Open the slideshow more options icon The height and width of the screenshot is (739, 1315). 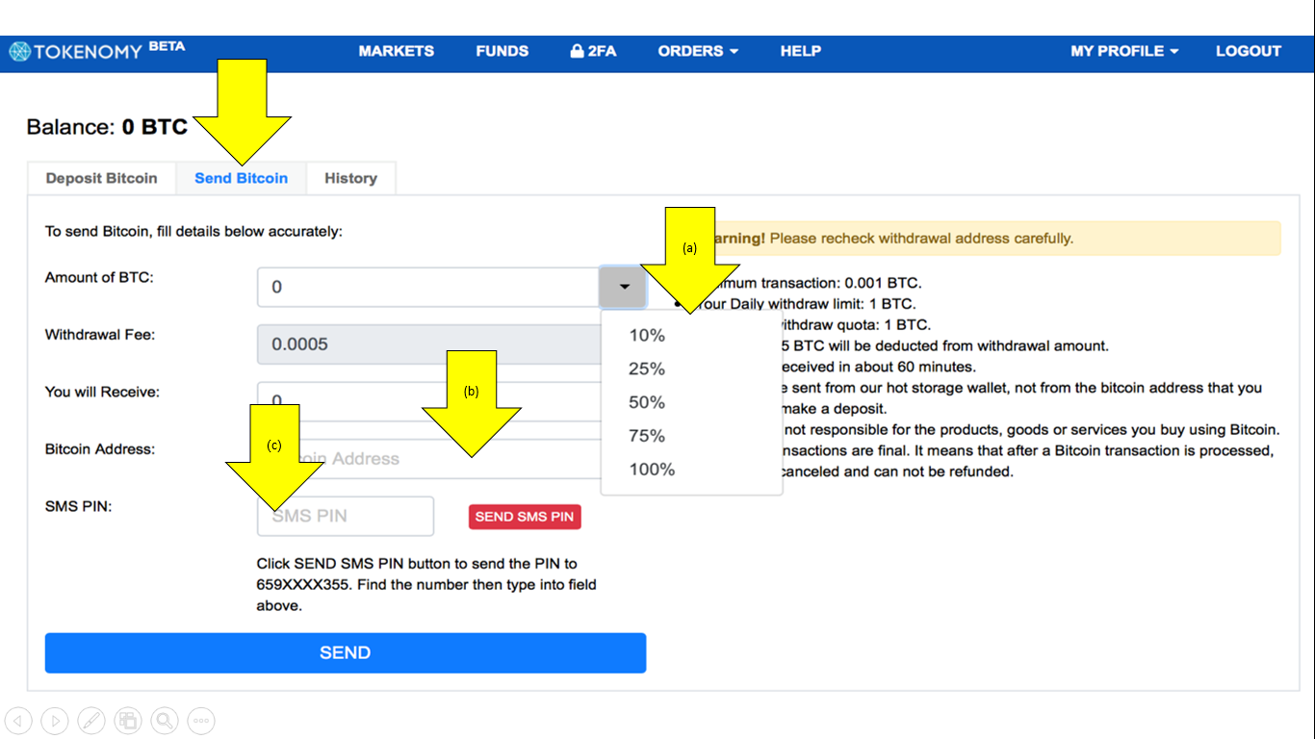200,720
